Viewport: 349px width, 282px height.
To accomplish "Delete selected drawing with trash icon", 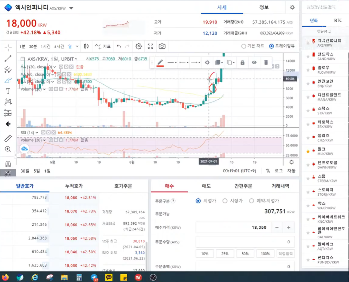I will 266,63.
